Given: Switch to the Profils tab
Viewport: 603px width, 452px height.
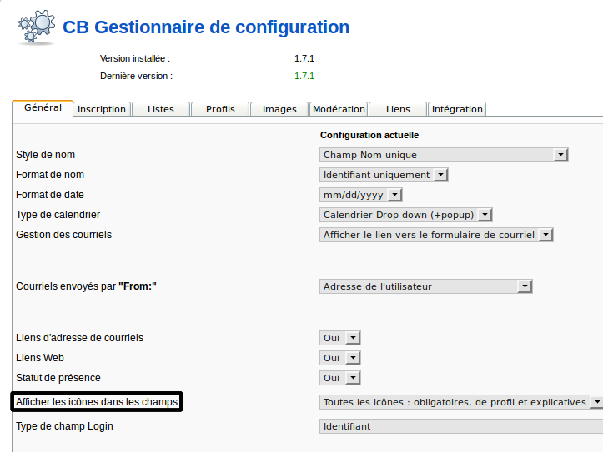Looking at the screenshot, I should 220,109.
